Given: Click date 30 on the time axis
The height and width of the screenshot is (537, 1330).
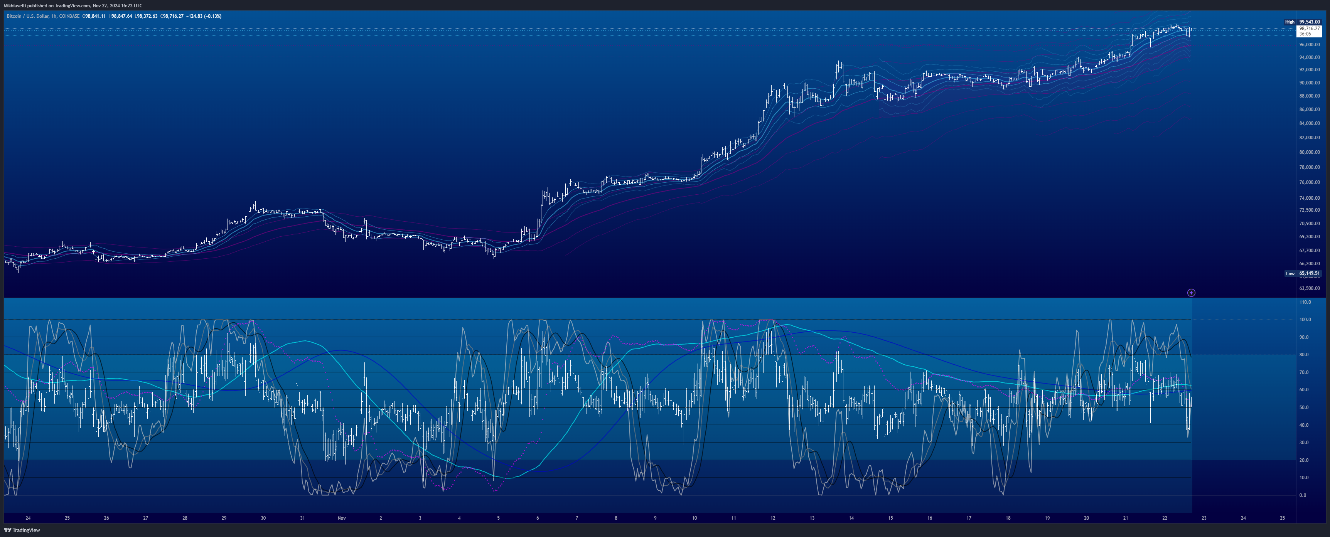Looking at the screenshot, I should tap(263, 518).
